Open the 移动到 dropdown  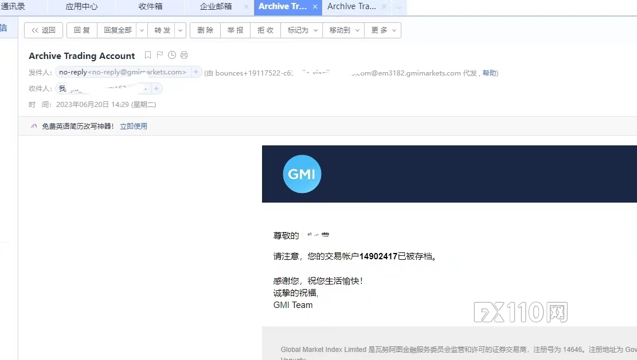(x=343, y=30)
